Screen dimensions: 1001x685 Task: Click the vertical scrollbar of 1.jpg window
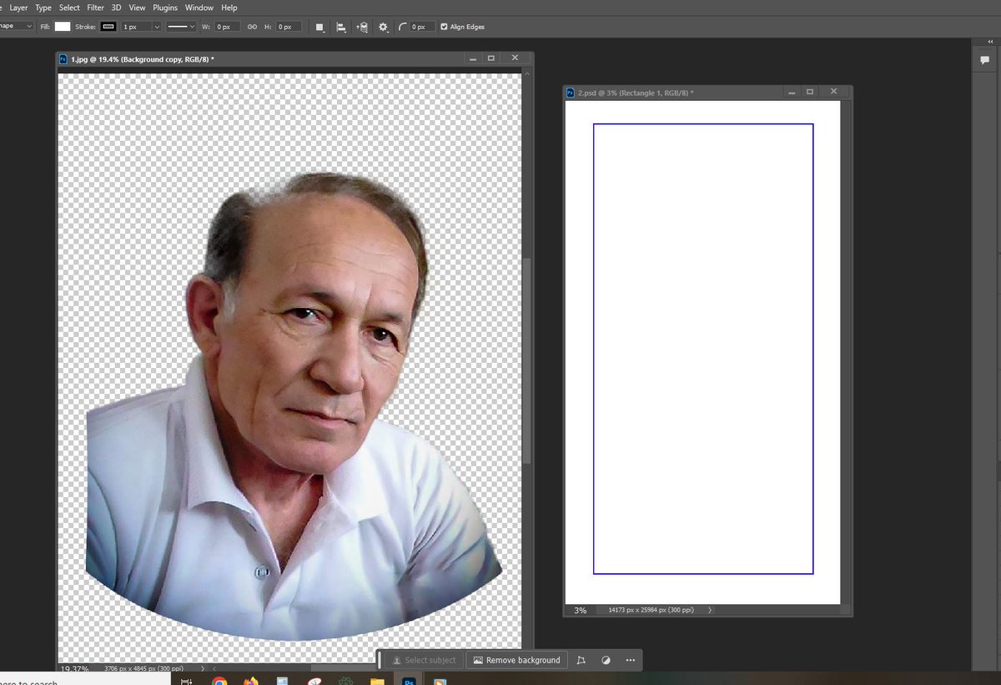click(x=527, y=359)
